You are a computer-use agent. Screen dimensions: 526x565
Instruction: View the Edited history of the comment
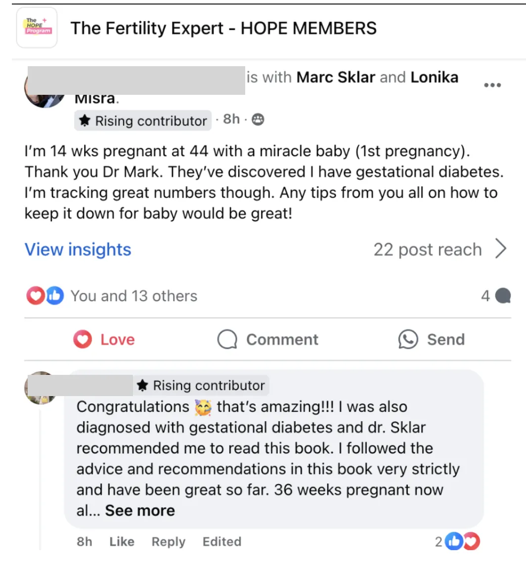point(222,542)
